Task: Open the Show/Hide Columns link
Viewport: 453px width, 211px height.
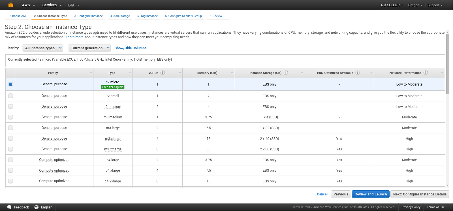Action: [130, 48]
